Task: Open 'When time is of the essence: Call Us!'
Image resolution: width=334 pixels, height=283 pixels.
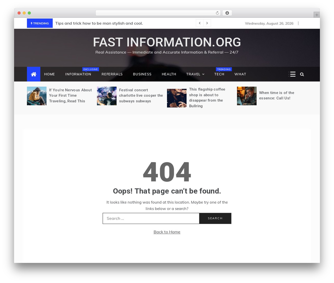Action: coord(277,96)
